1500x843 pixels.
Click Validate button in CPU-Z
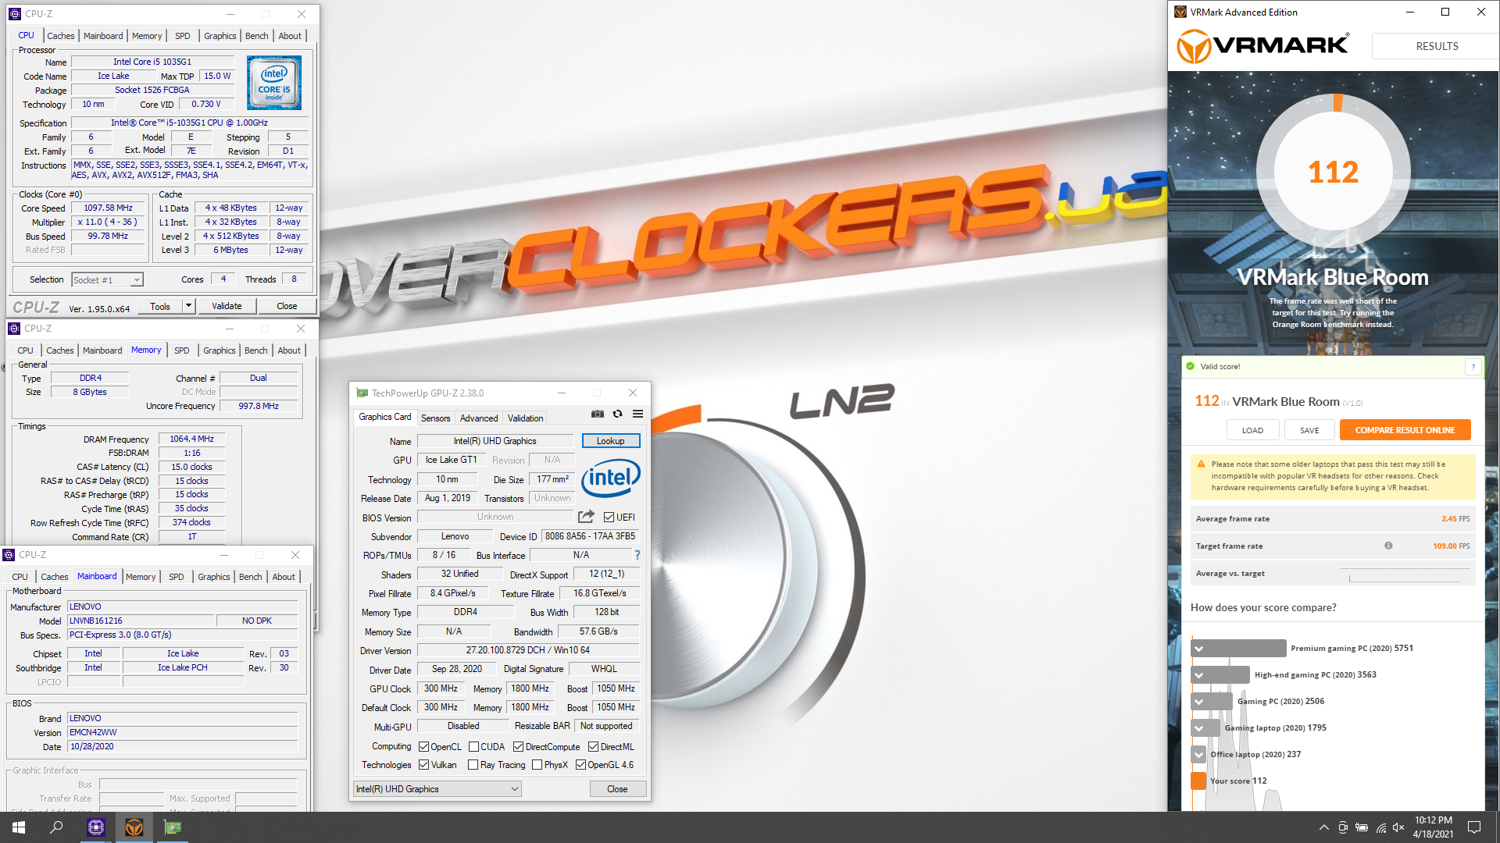[x=227, y=306]
